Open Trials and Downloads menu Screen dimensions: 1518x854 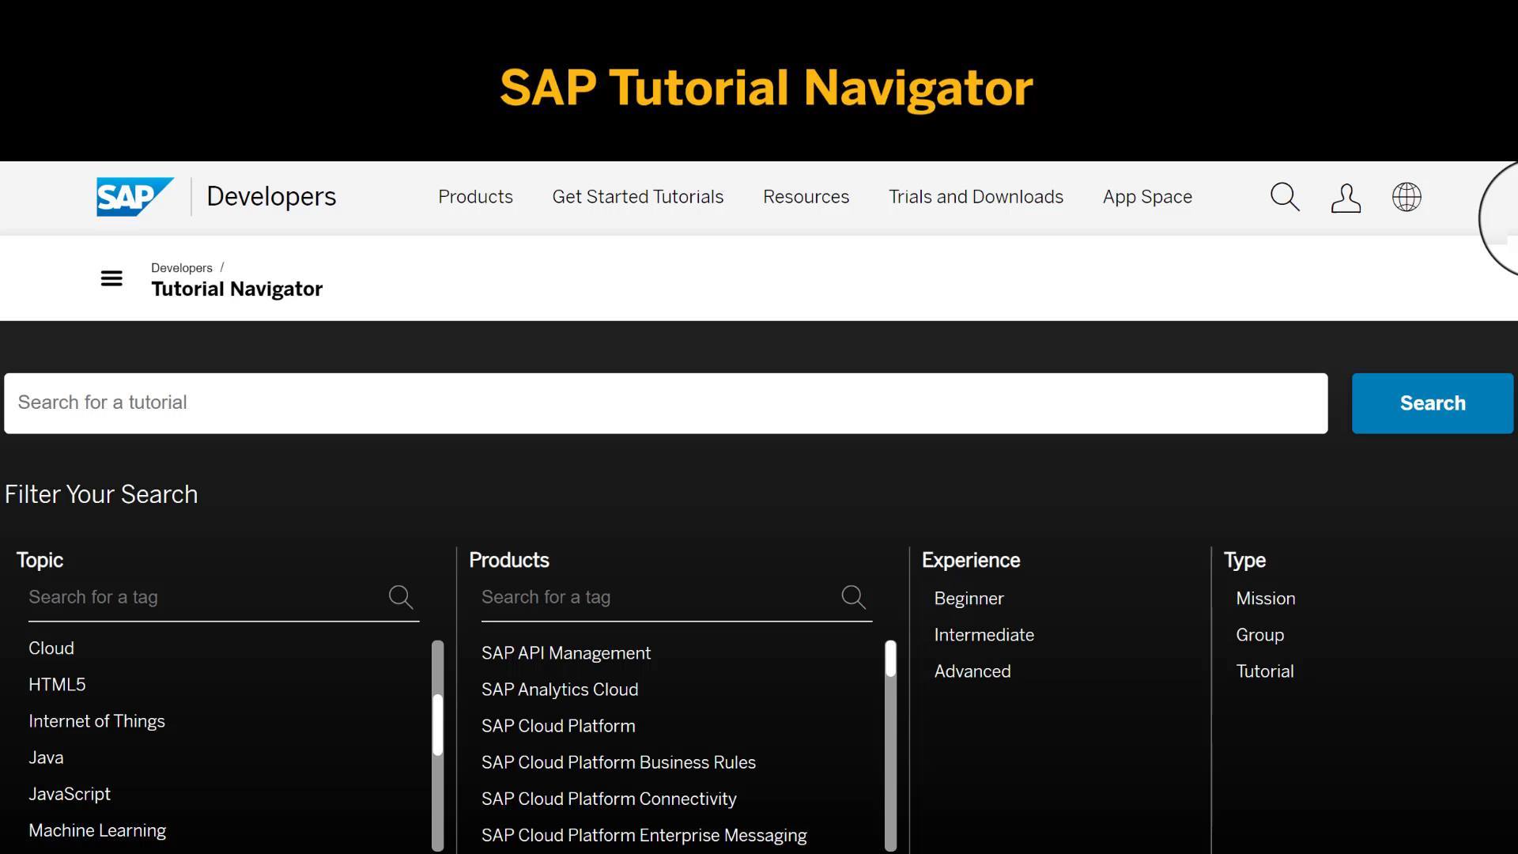[x=976, y=197]
